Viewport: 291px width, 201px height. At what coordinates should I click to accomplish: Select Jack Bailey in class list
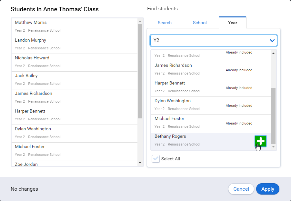[x=75, y=80]
